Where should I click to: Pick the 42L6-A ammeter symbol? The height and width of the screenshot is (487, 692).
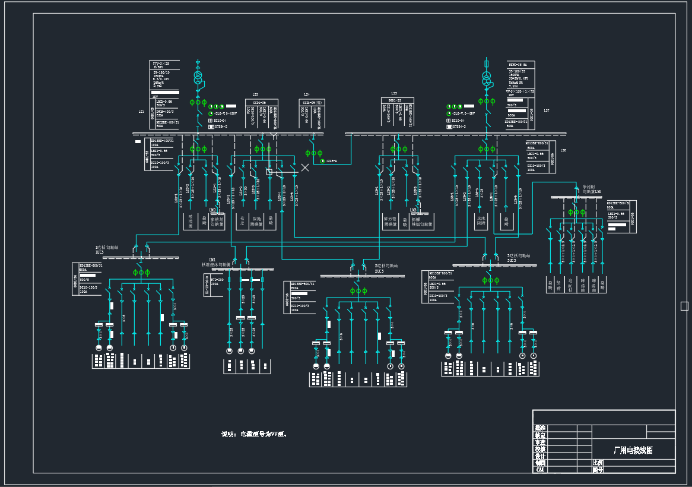point(323,161)
